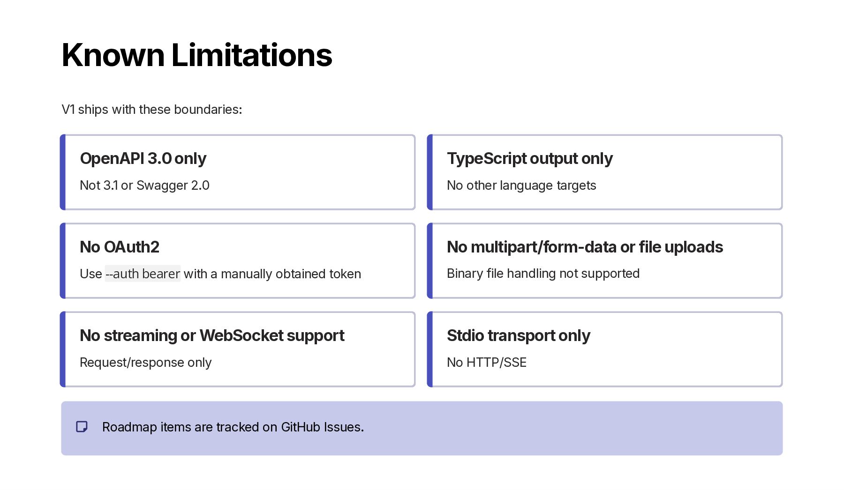844x490 pixels.
Task: Click the OpenAPI 3.0 only card heading
Action: coord(143,158)
